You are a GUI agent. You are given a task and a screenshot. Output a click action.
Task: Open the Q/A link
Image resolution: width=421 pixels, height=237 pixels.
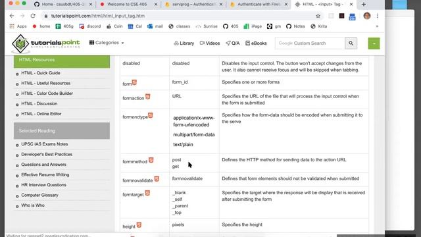click(x=232, y=43)
